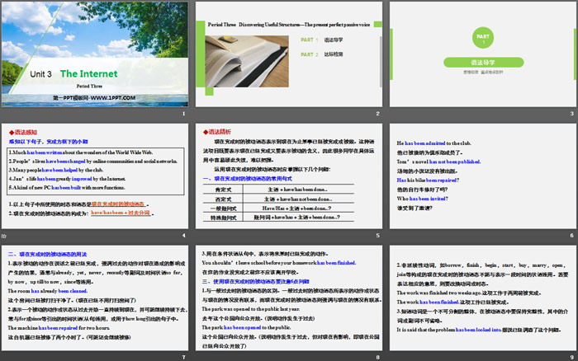The height and width of the screenshot is (361, 578).
Task: Click the boxed example sentences on slide 4
Action: pos(95,171)
